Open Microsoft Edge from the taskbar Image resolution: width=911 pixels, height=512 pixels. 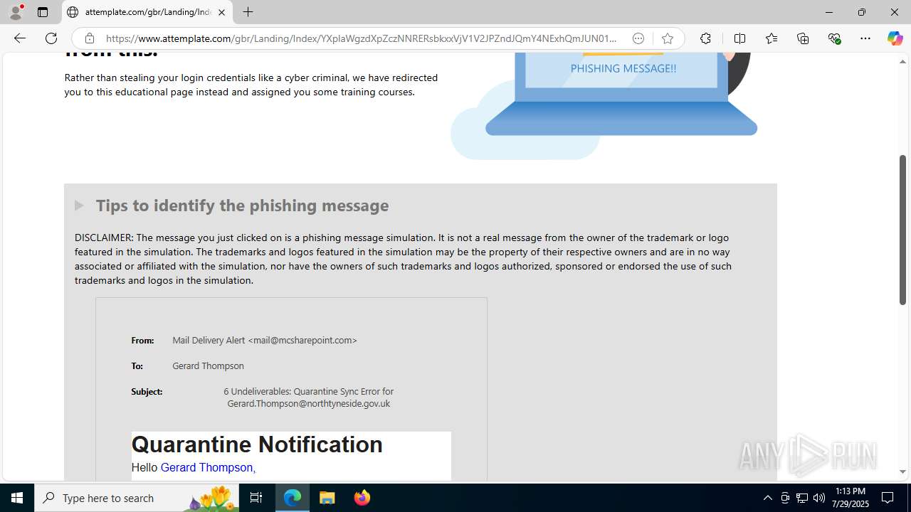293,498
